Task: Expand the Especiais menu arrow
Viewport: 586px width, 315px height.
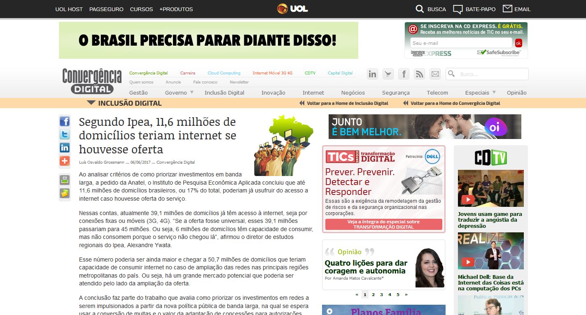Action: (x=494, y=92)
